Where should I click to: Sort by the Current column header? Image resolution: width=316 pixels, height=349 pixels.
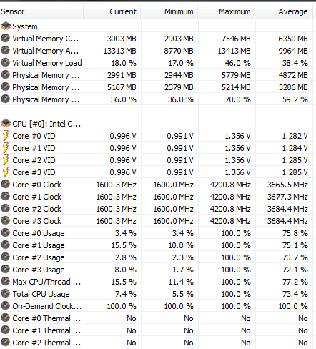(x=112, y=11)
